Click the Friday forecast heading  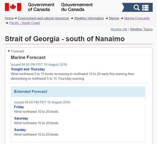19,107
